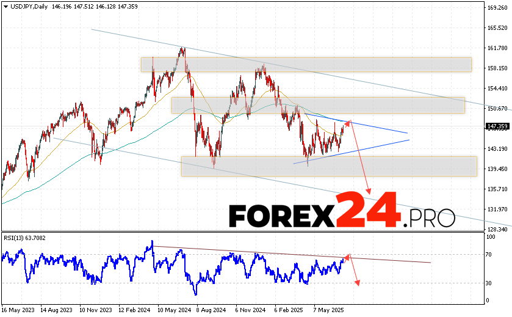Select the middle gray resistance zone

tap(317, 104)
